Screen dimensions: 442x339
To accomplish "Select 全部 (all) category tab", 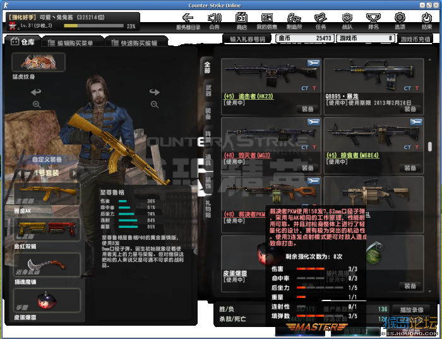I will [x=208, y=68].
